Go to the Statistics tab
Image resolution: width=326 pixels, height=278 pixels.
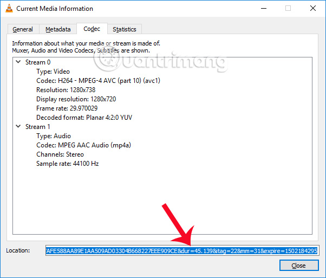(x=125, y=29)
